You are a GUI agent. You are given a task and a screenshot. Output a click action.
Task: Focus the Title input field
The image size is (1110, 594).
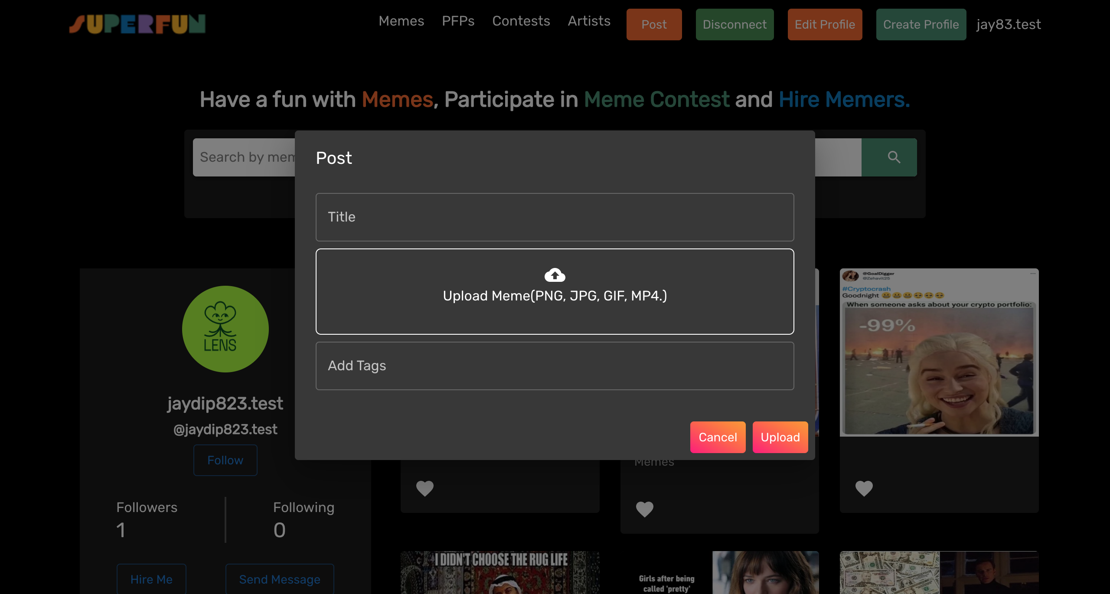click(x=555, y=217)
